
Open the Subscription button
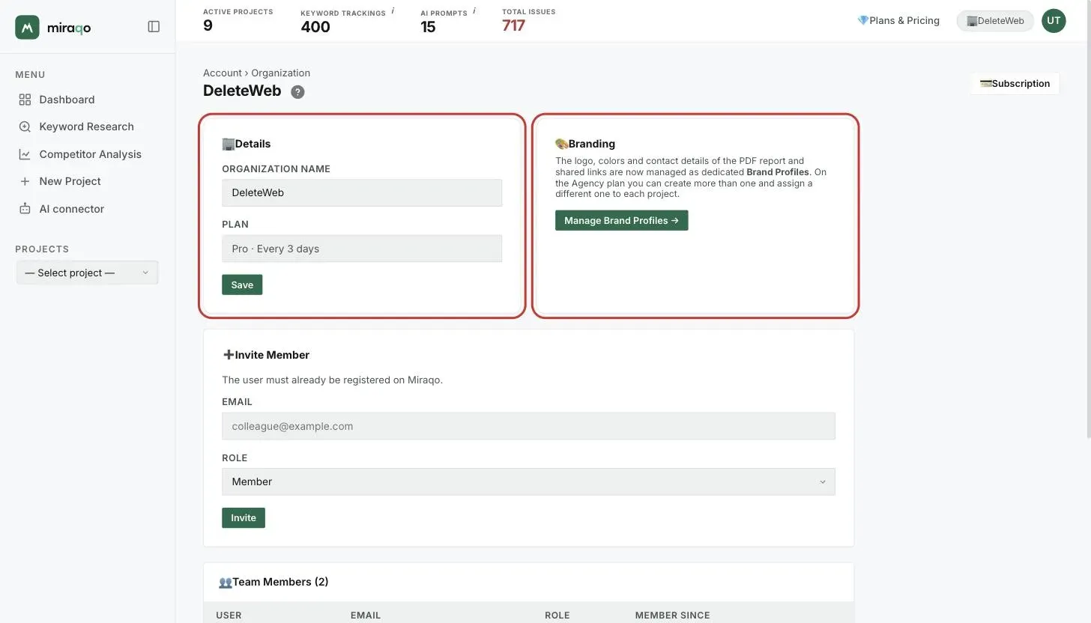point(1015,84)
